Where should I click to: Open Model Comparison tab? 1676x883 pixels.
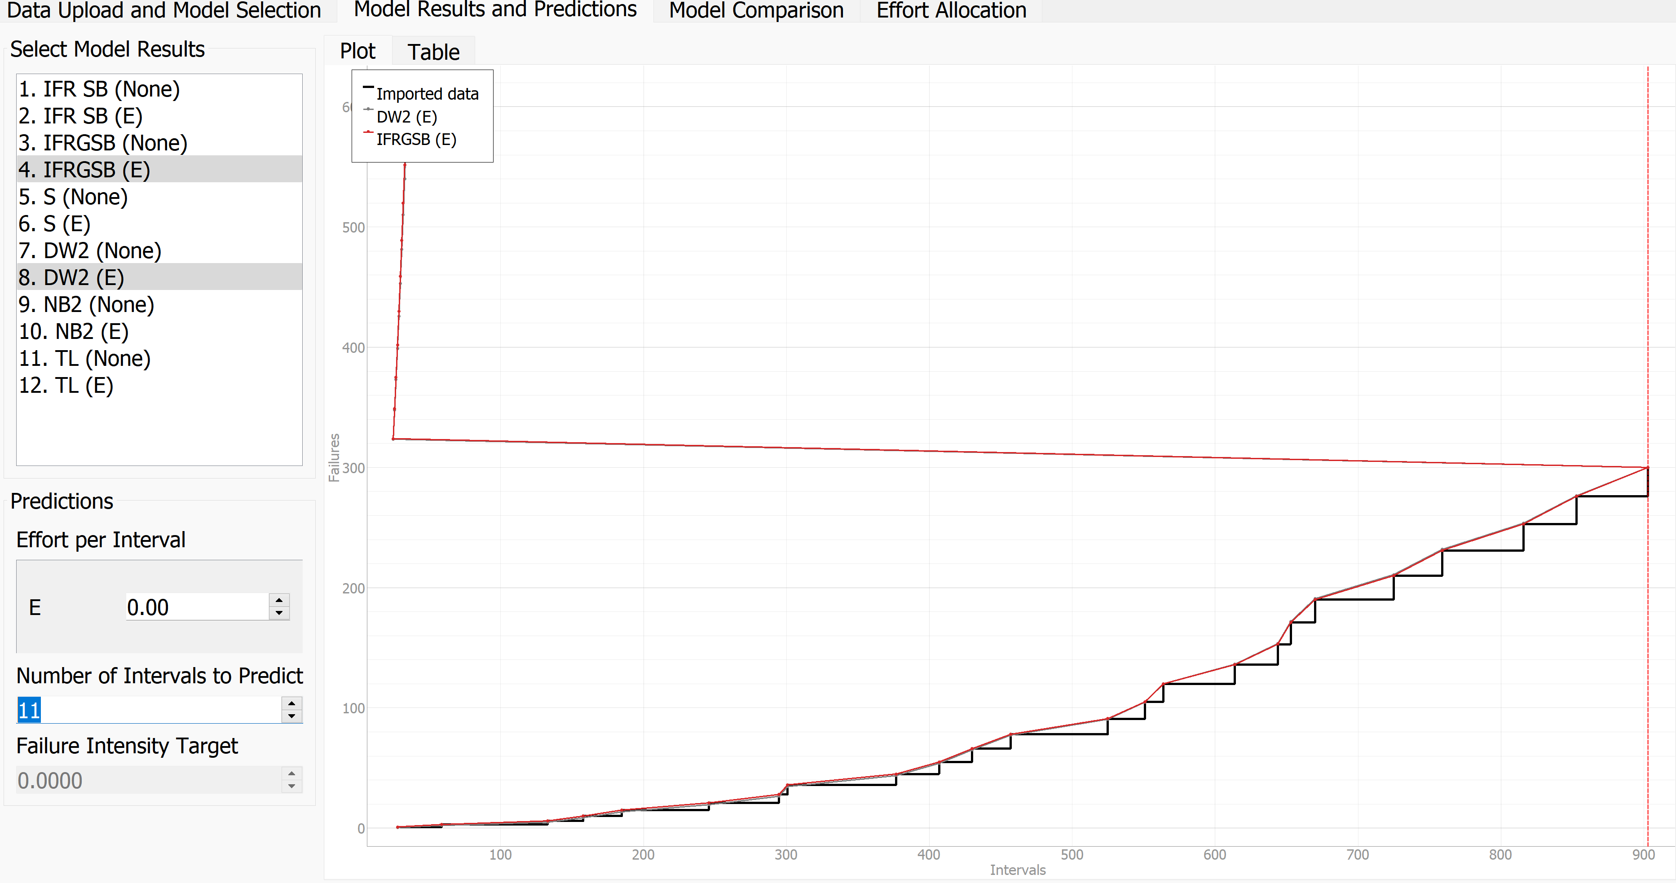(756, 10)
